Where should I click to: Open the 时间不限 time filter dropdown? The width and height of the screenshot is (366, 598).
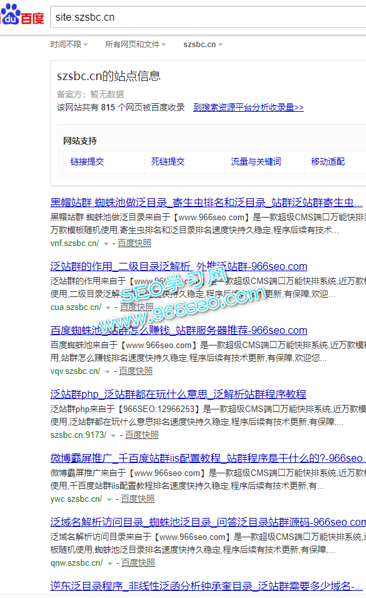click(69, 45)
